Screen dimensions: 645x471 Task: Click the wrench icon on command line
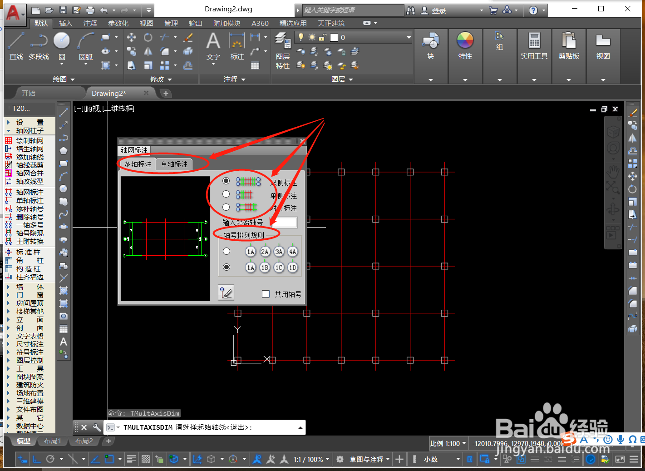coord(97,427)
